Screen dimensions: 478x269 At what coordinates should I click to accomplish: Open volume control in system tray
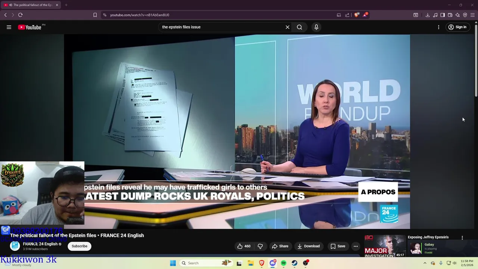click(454, 263)
